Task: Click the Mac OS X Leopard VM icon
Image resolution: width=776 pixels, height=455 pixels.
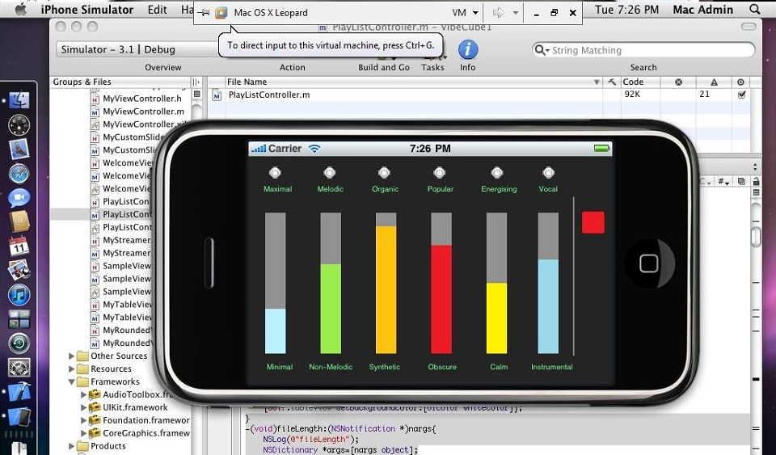Action: point(221,13)
